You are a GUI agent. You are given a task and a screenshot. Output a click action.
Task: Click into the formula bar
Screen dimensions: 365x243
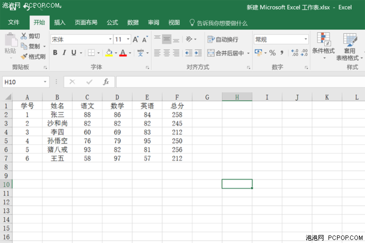tap(240, 82)
